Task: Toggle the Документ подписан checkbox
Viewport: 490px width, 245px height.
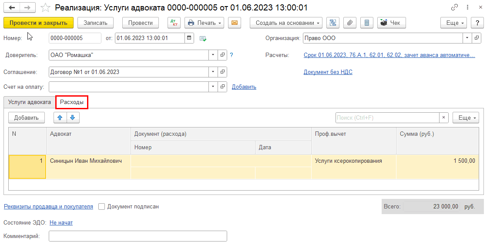Action: [102, 207]
